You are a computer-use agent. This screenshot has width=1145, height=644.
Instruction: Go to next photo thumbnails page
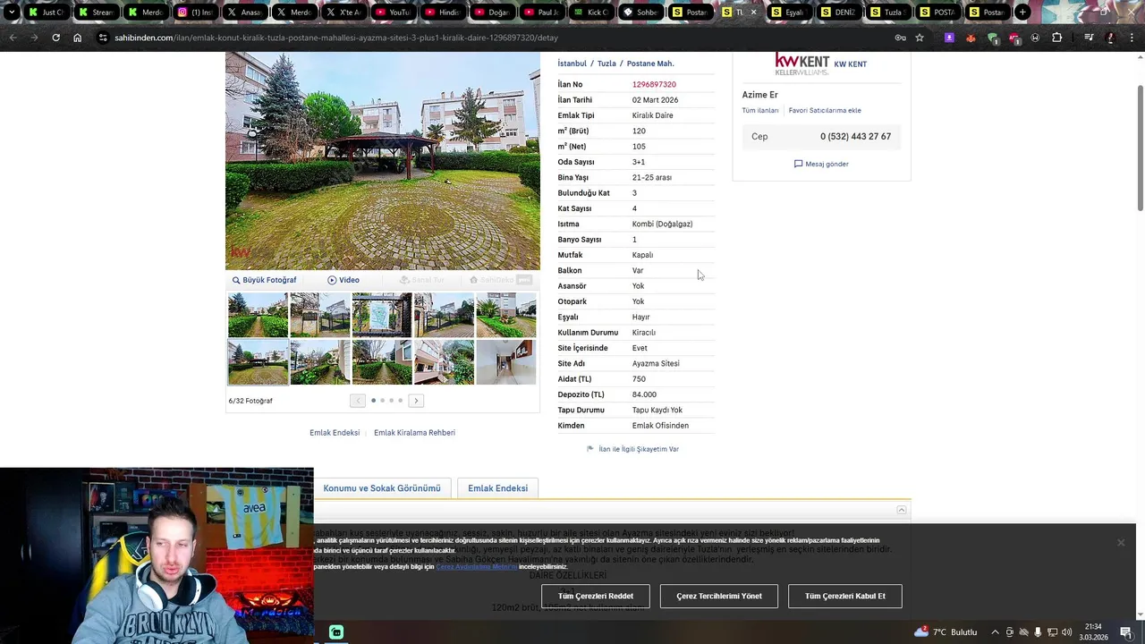pyautogui.click(x=416, y=401)
